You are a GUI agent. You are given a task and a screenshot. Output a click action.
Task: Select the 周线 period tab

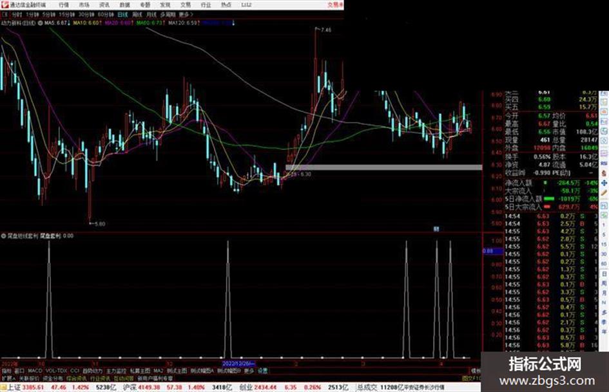click(x=137, y=14)
